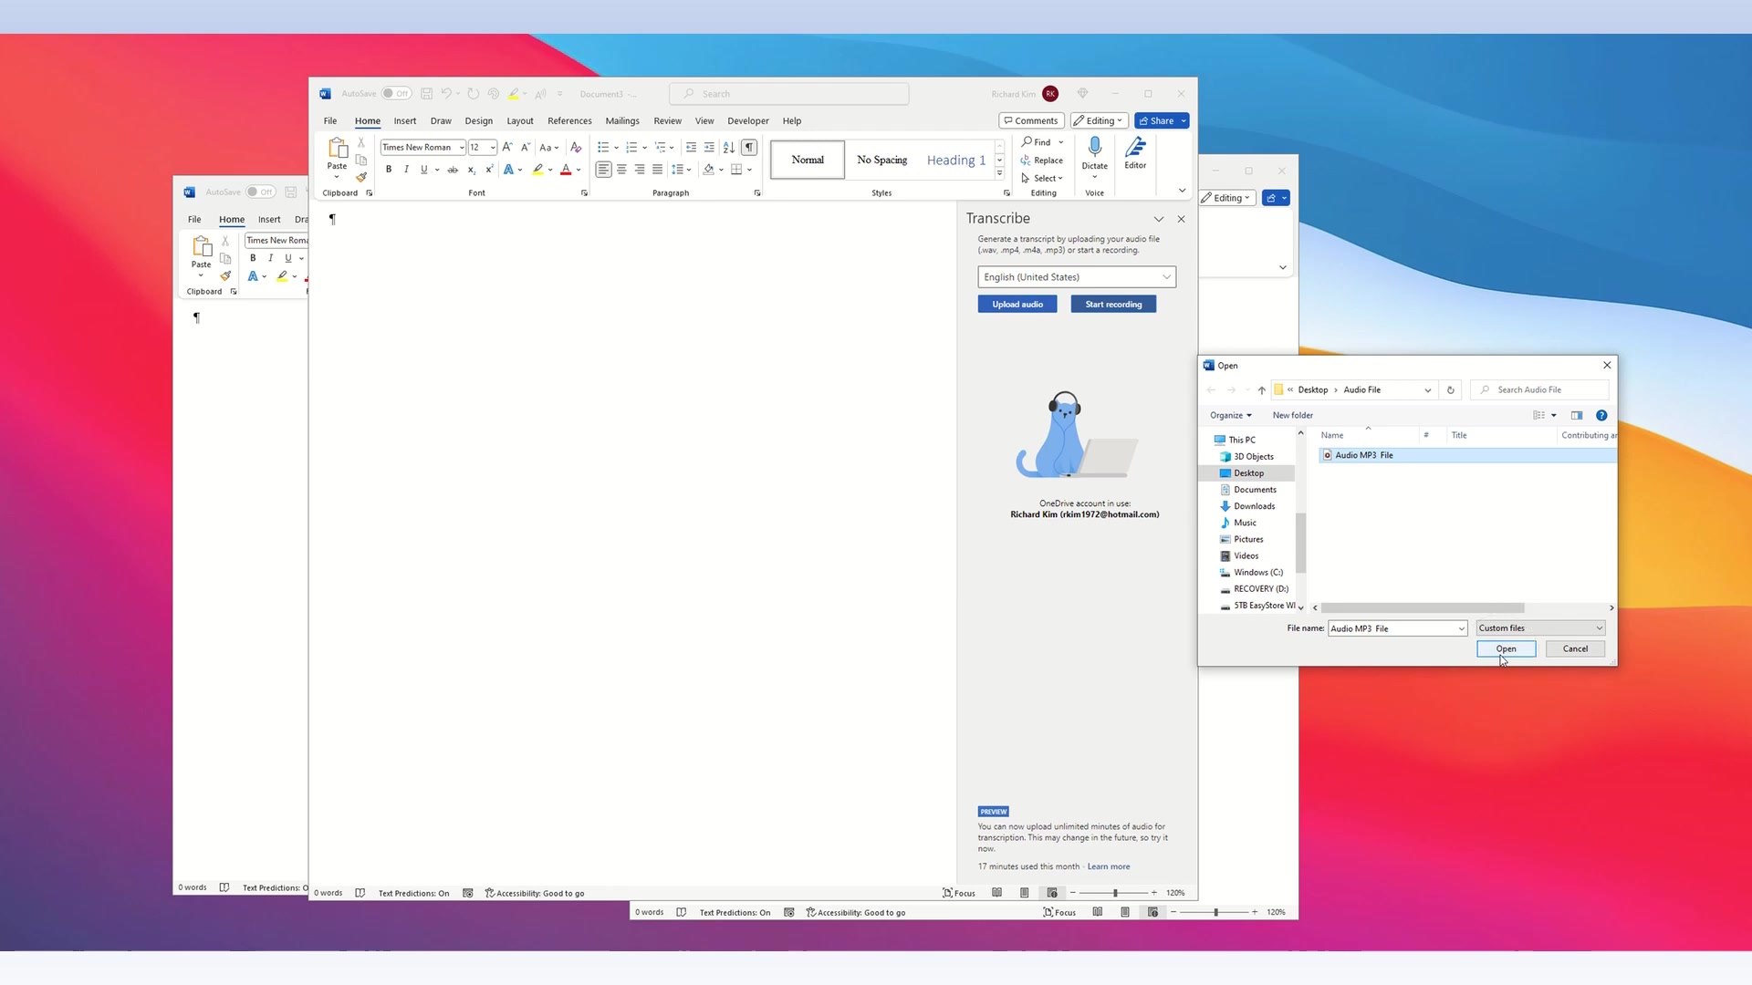Toggle the Show/Hide paragraph marks button
The image size is (1752, 985).
coord(749,147)
